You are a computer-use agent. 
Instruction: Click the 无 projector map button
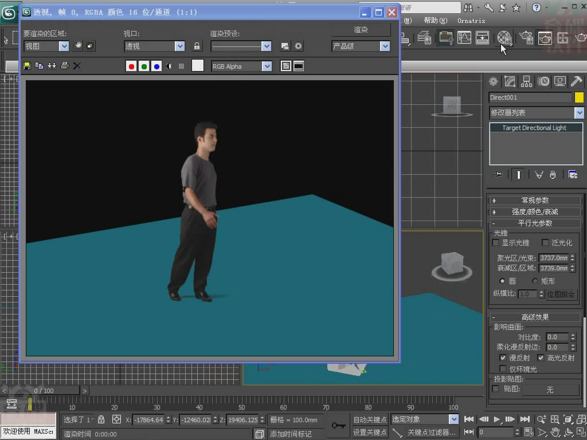(550, 390)
